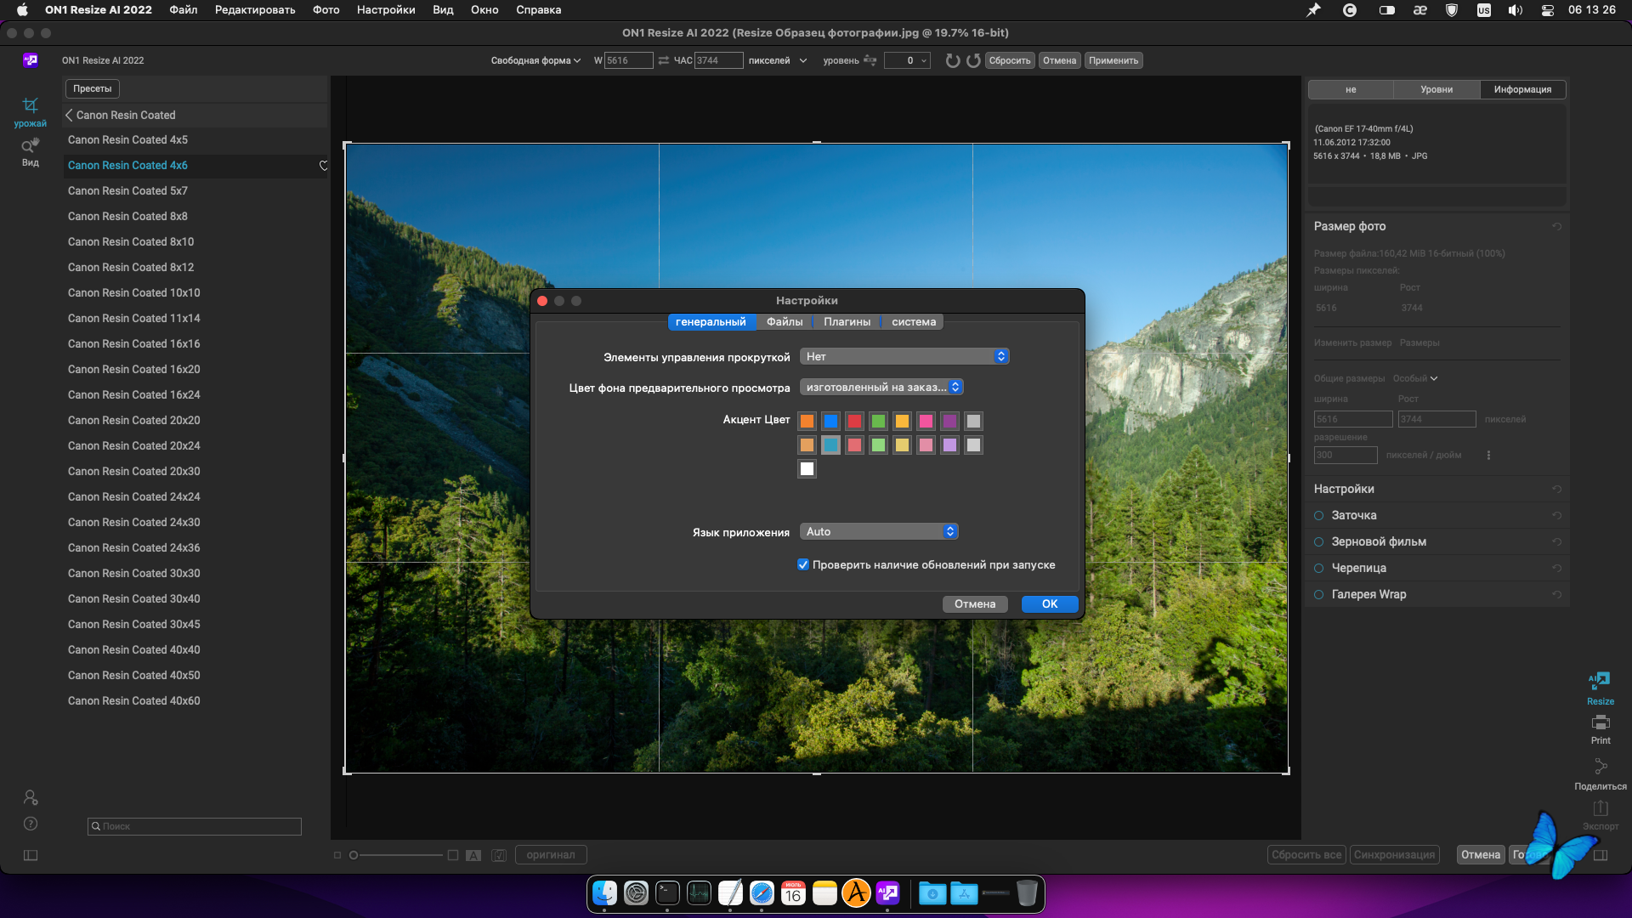Click the Print icon
Image resolution: width=1632 pixels, height=918 pixels.
[x=1600, y=723]
